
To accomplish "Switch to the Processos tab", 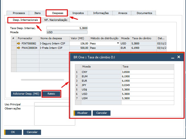I will (x=19, y=13).
